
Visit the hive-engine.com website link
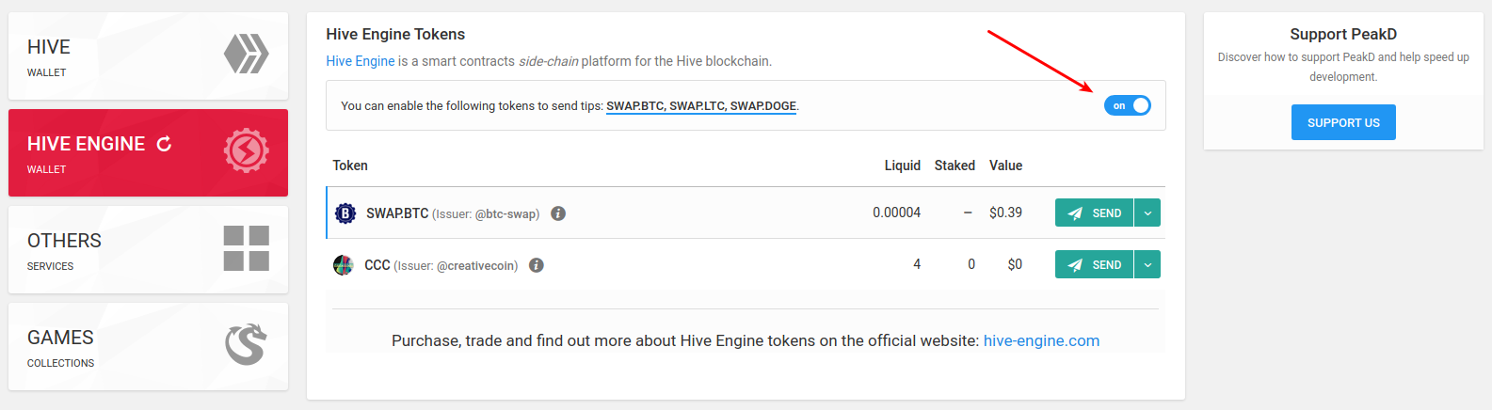(1041, 340)
